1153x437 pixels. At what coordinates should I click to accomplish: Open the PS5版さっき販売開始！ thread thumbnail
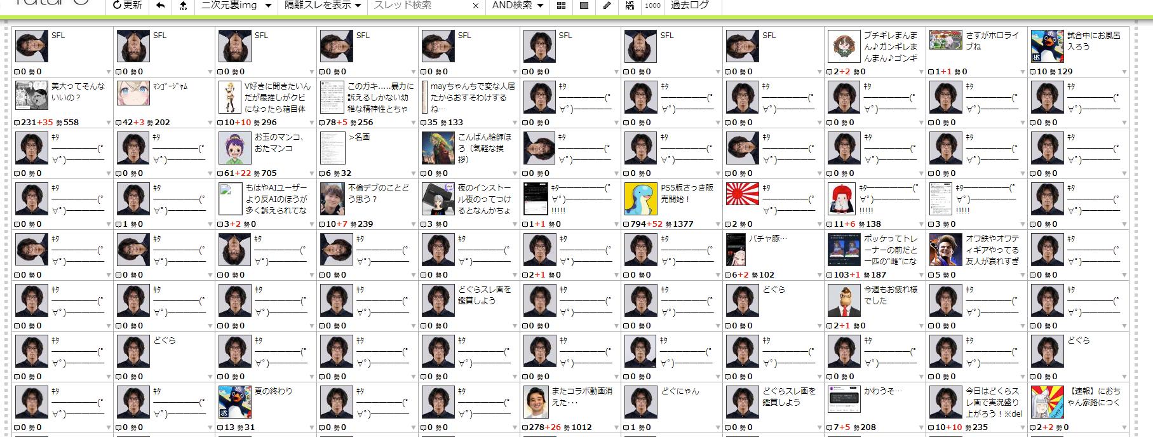pos(640,198)
